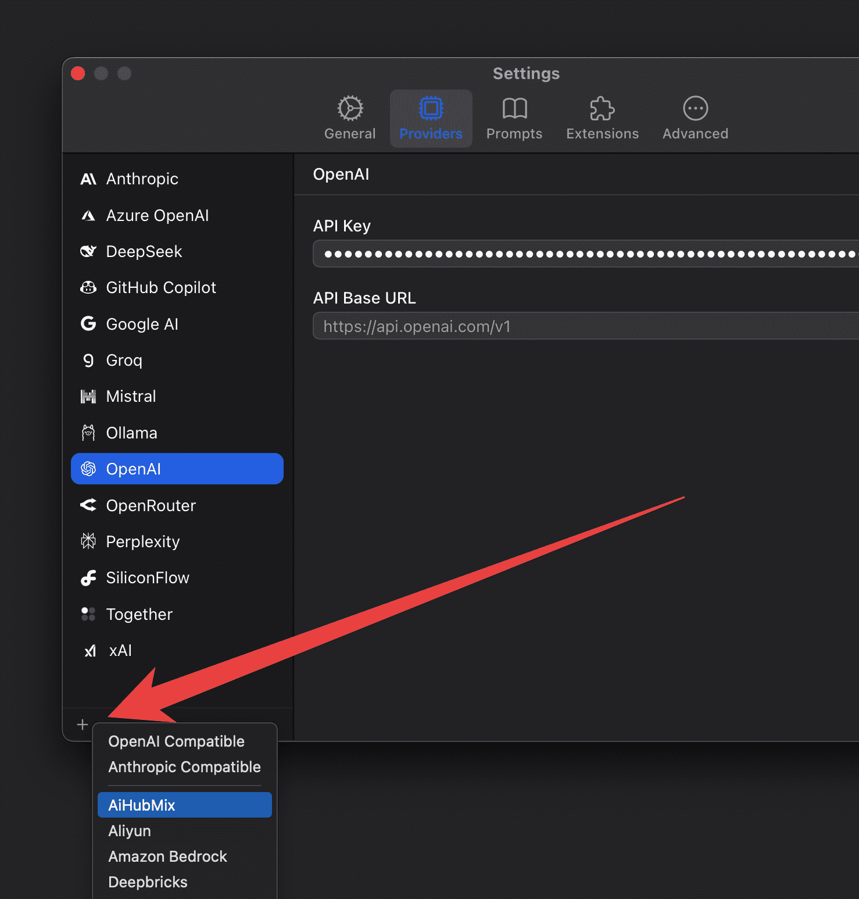Screen dimensions: 859x899
Task: Click the Groq logo icon
Action: pyautogui.click(x=88, y=361)
